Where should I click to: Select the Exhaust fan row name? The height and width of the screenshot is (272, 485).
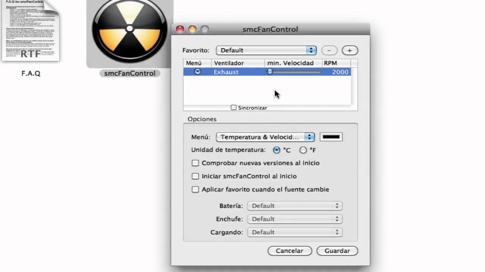tap(226, 72)
